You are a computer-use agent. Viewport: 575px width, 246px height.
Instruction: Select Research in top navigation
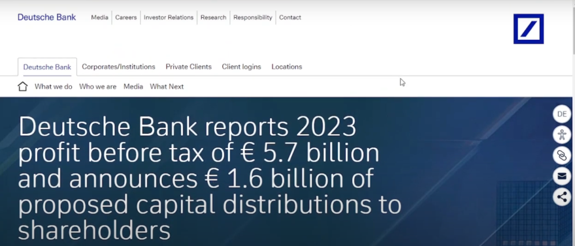(x=213, y=17)
